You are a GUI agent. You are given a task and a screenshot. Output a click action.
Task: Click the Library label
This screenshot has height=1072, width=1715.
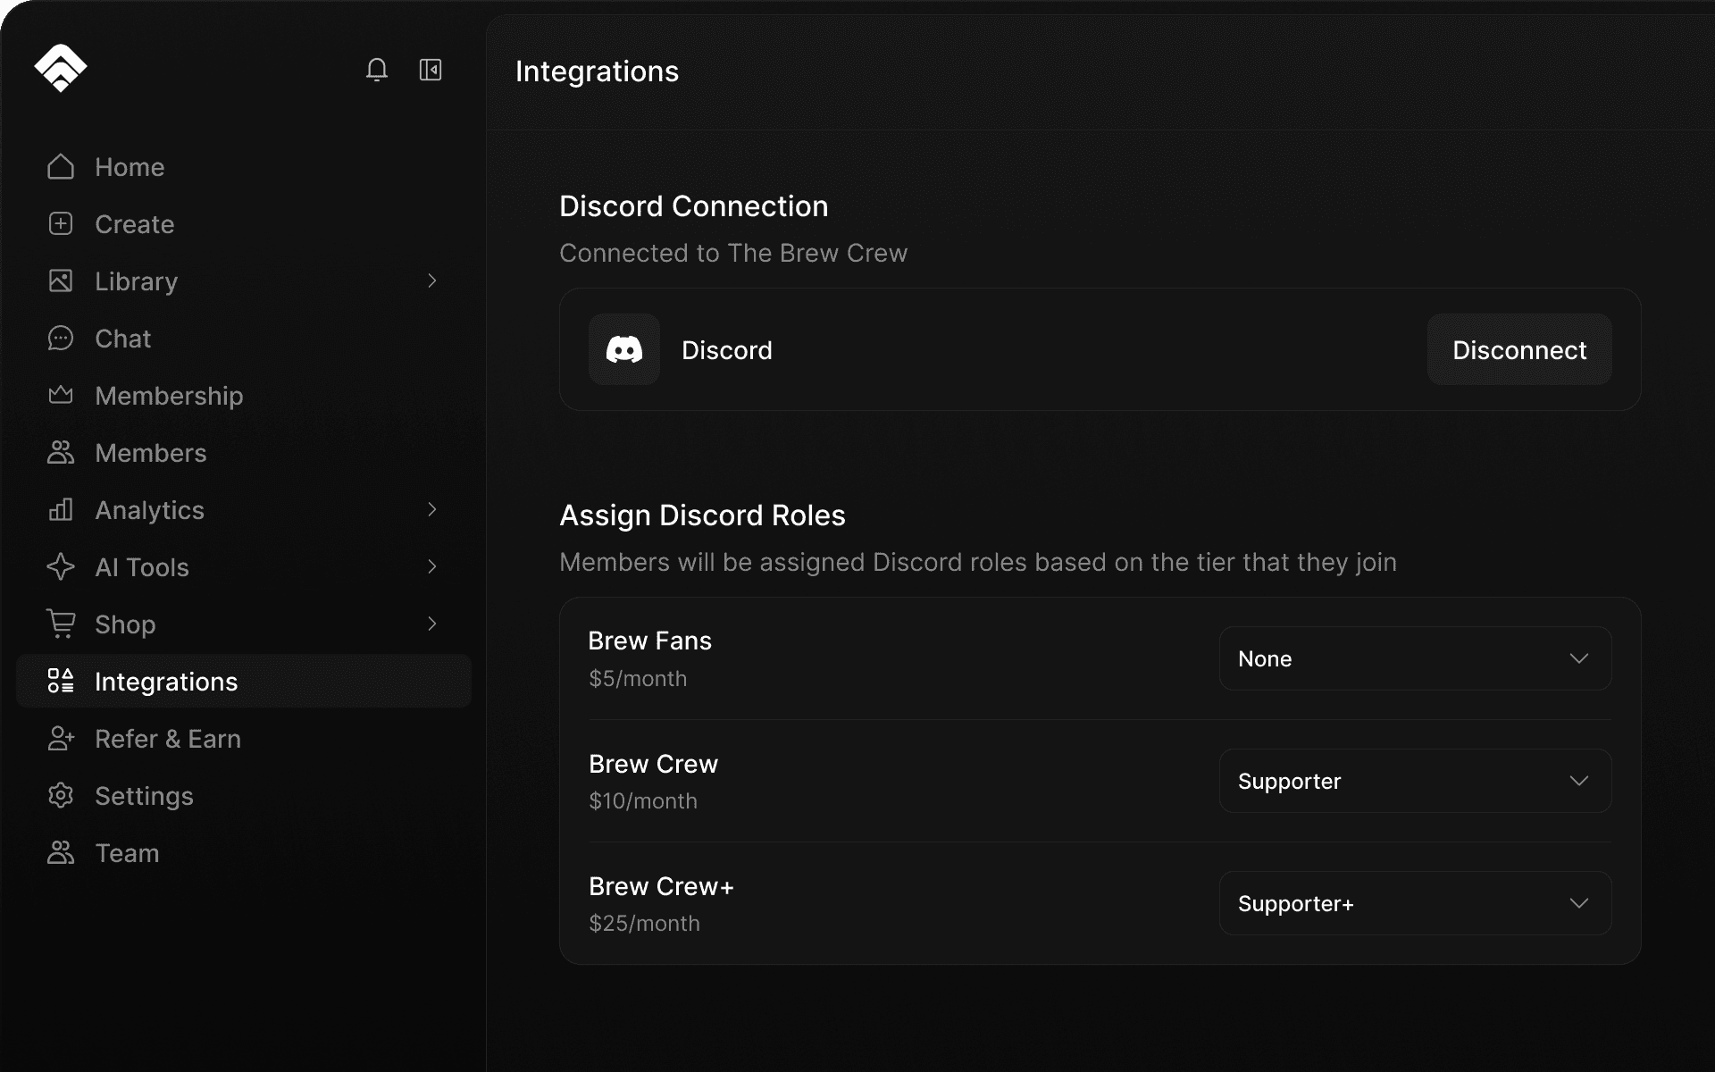pyautogui.click(x=137, y=281)
